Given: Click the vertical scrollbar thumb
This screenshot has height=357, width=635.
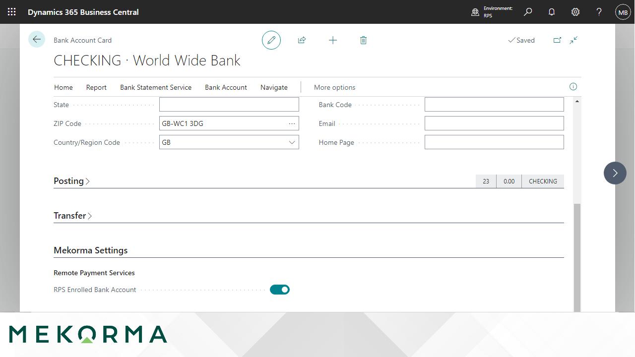Looking at the screenshot, I should (576, 257).
